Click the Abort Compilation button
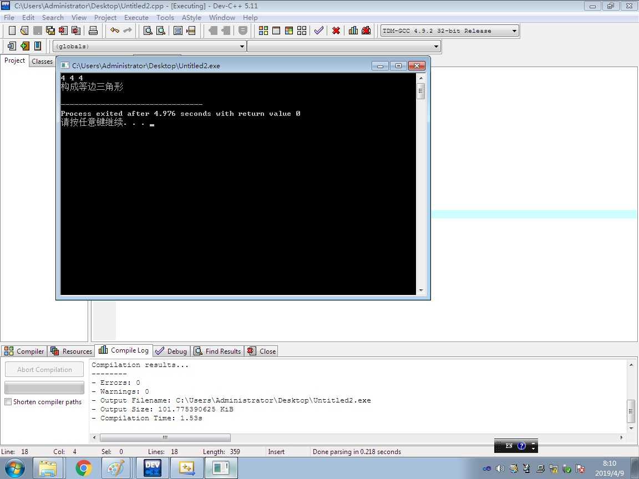 44,369
